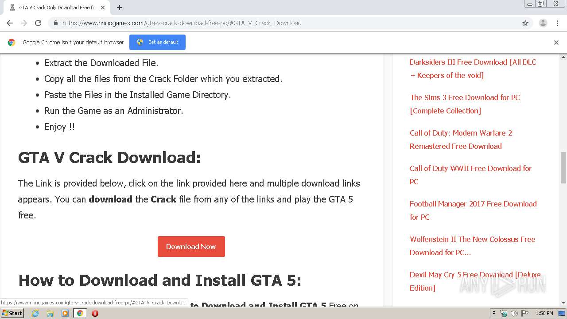The image size is (567, 319).
Task: Open Wolfenstein II The New Colossus link
Action: point(472,246)
